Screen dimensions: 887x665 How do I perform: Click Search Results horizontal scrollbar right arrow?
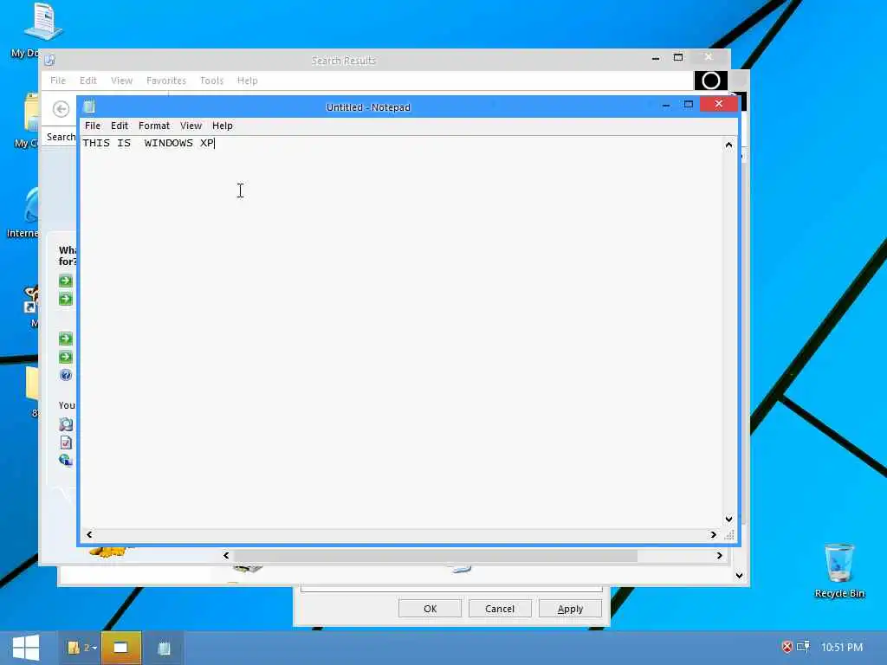719,555
